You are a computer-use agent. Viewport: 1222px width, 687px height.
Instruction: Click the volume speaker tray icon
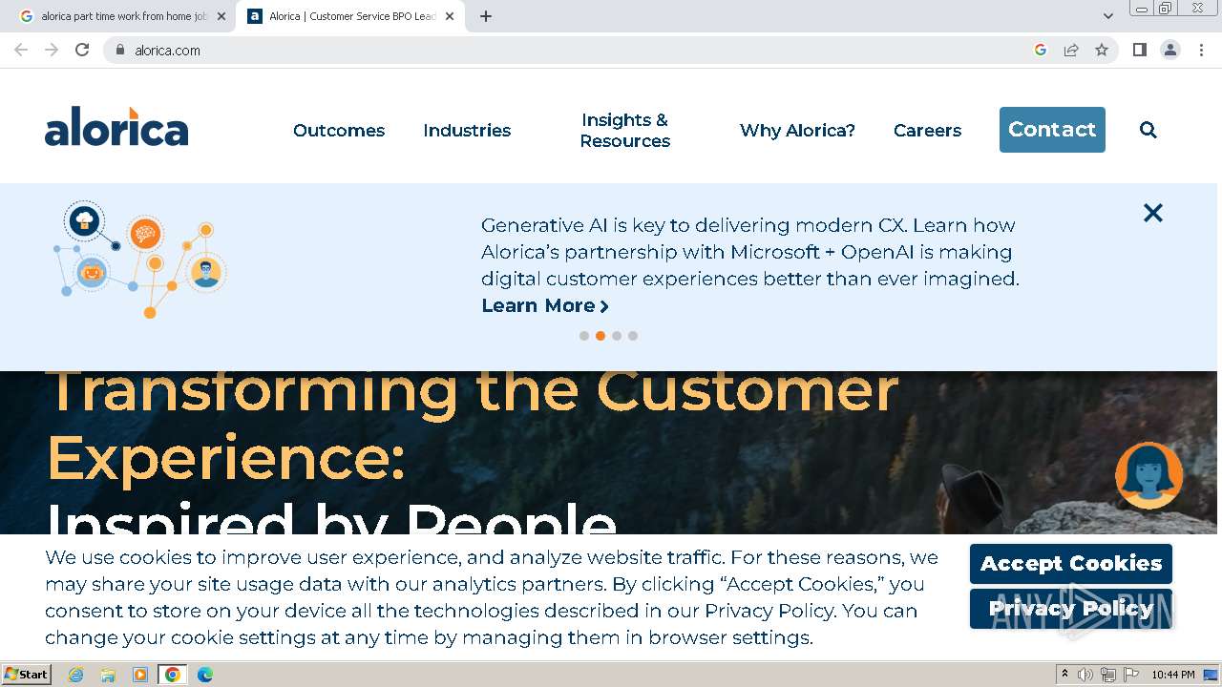coord(1085,675)
